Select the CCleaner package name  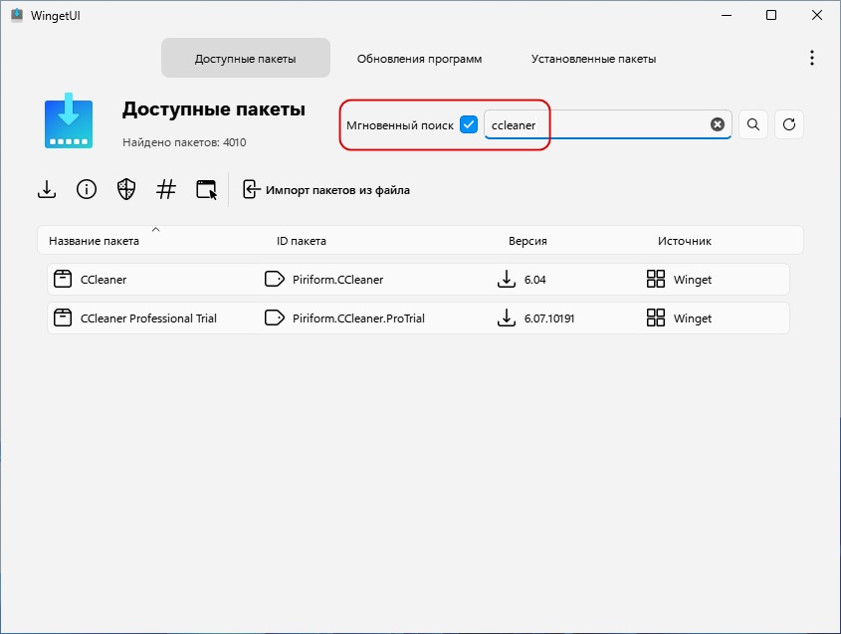104,280
